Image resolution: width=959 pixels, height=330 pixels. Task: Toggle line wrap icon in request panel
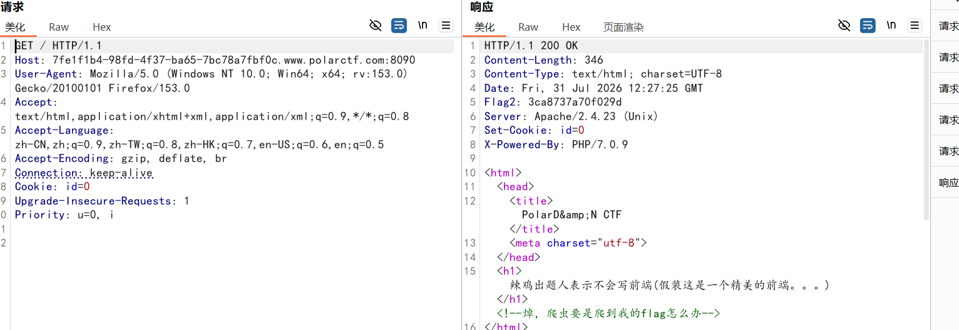pos(399,26)
